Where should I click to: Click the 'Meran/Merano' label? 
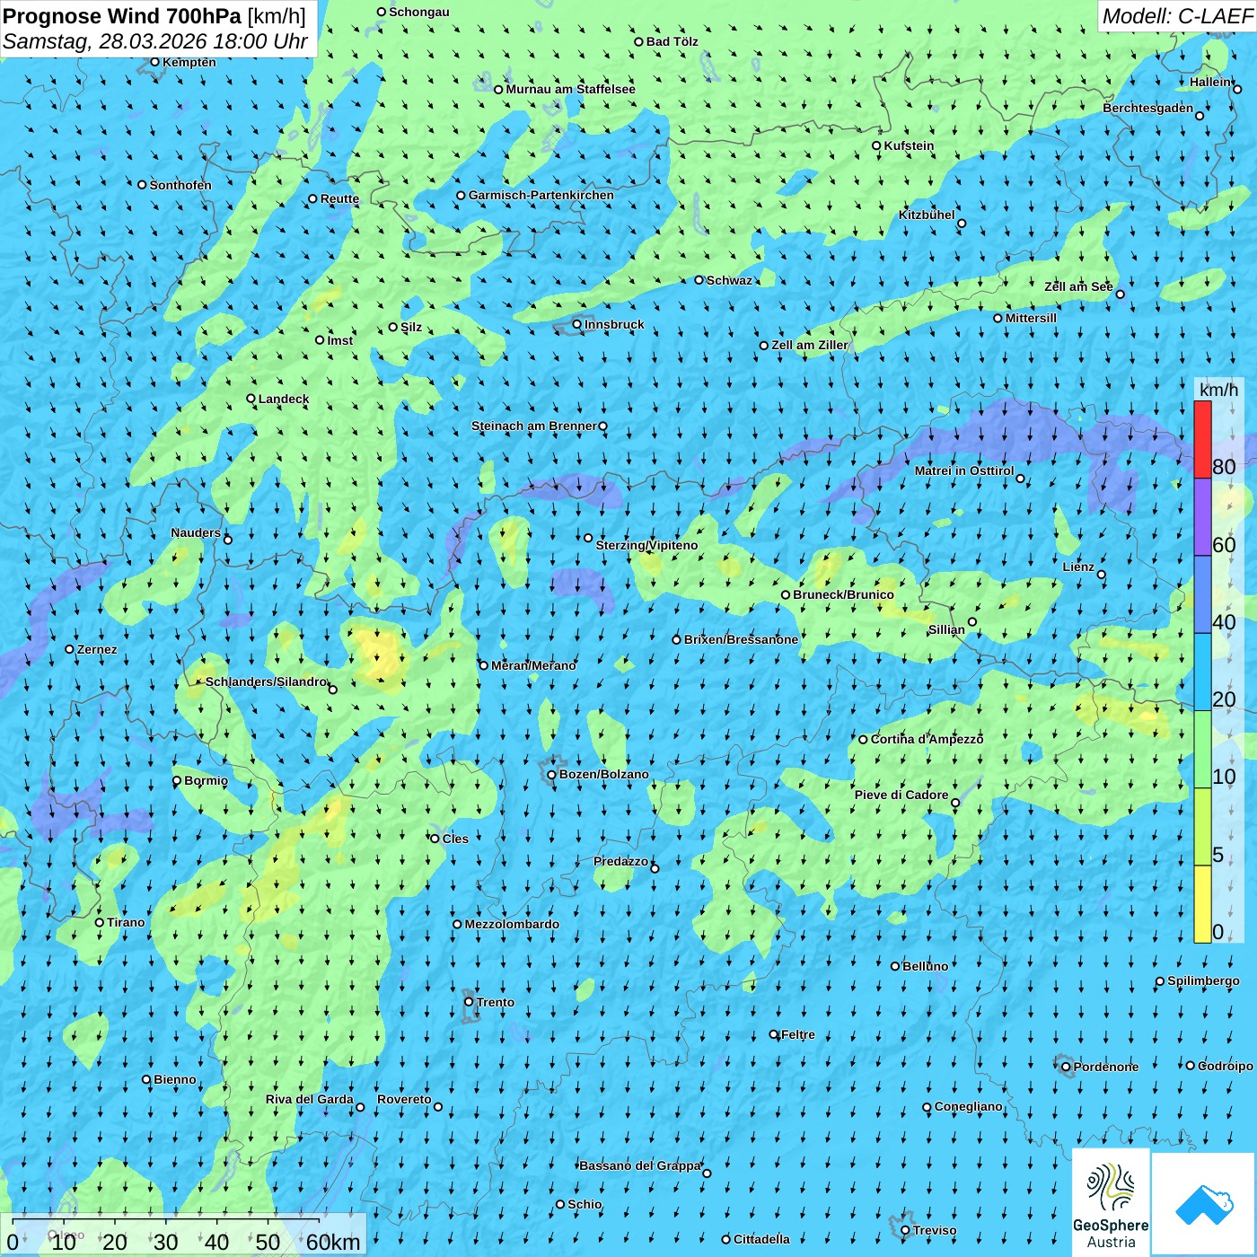click(x=533, y=665)
